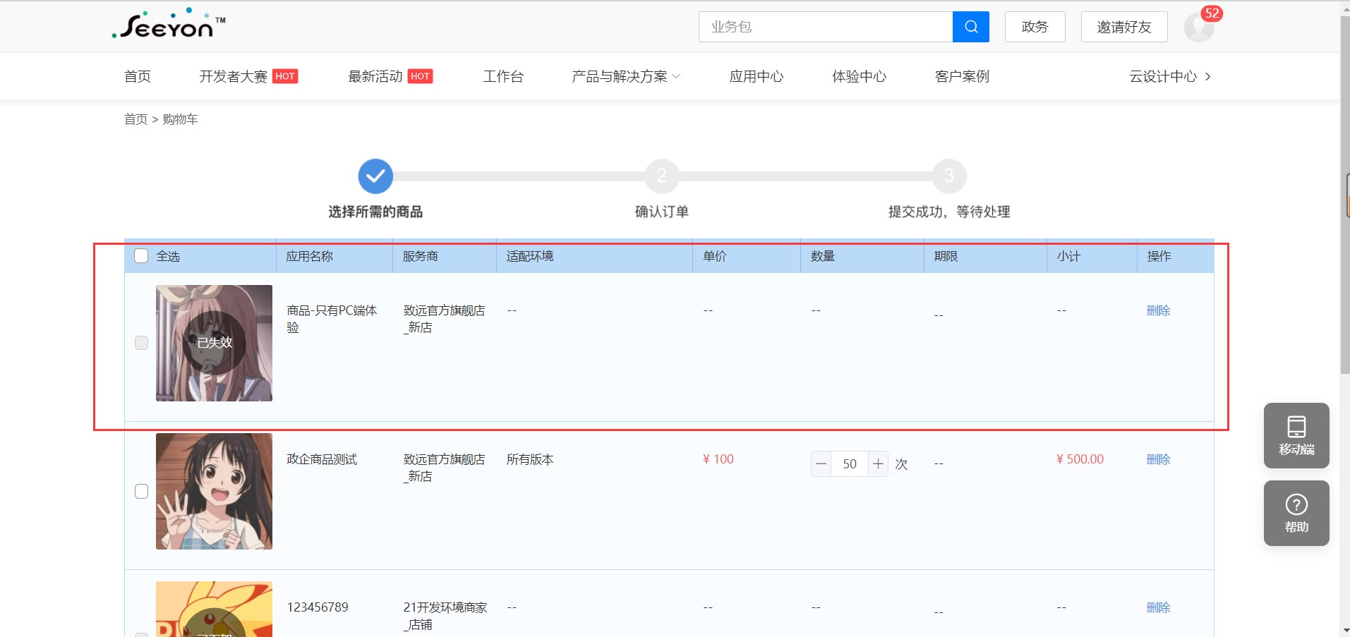Viewport: 1350px width, 637px height.
Task: Go to the 首页 nav item
Action: 138,76
